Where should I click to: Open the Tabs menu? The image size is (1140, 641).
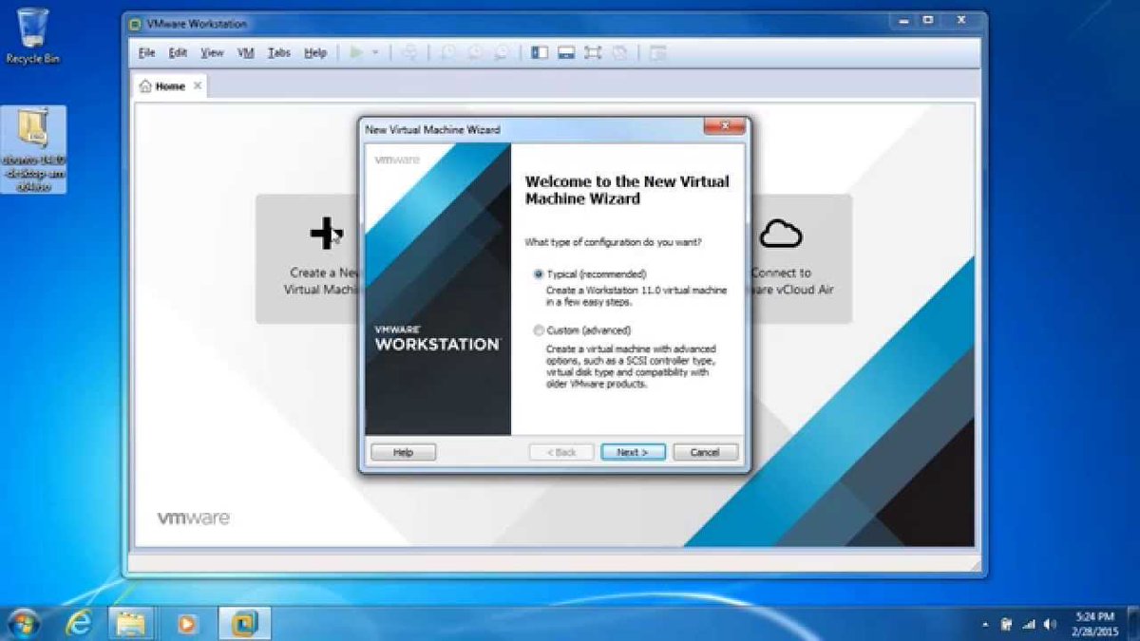pyautogui.click(x=278, y=53)
